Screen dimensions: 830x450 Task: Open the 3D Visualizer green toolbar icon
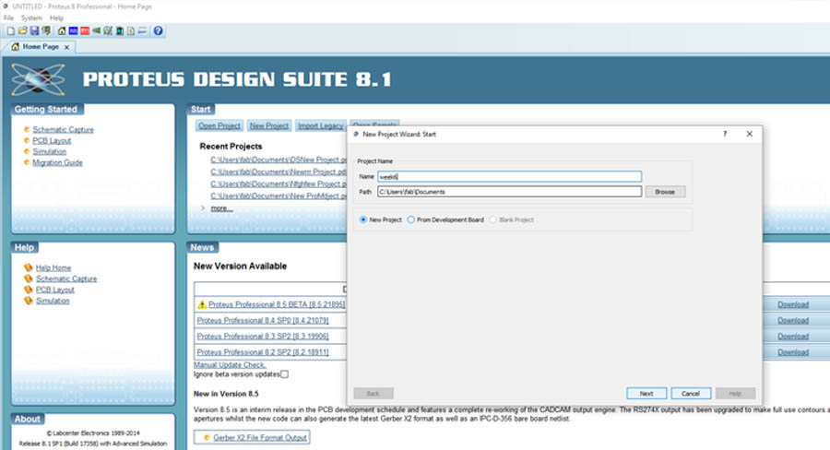[96, 31]
